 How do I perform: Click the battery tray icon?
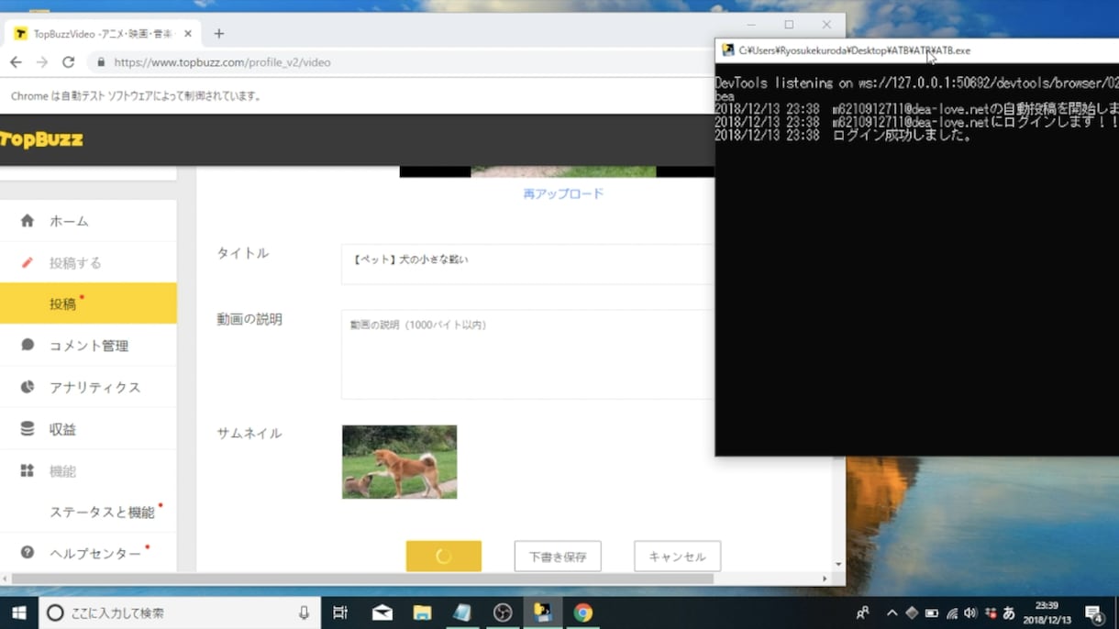coord(931,612)
